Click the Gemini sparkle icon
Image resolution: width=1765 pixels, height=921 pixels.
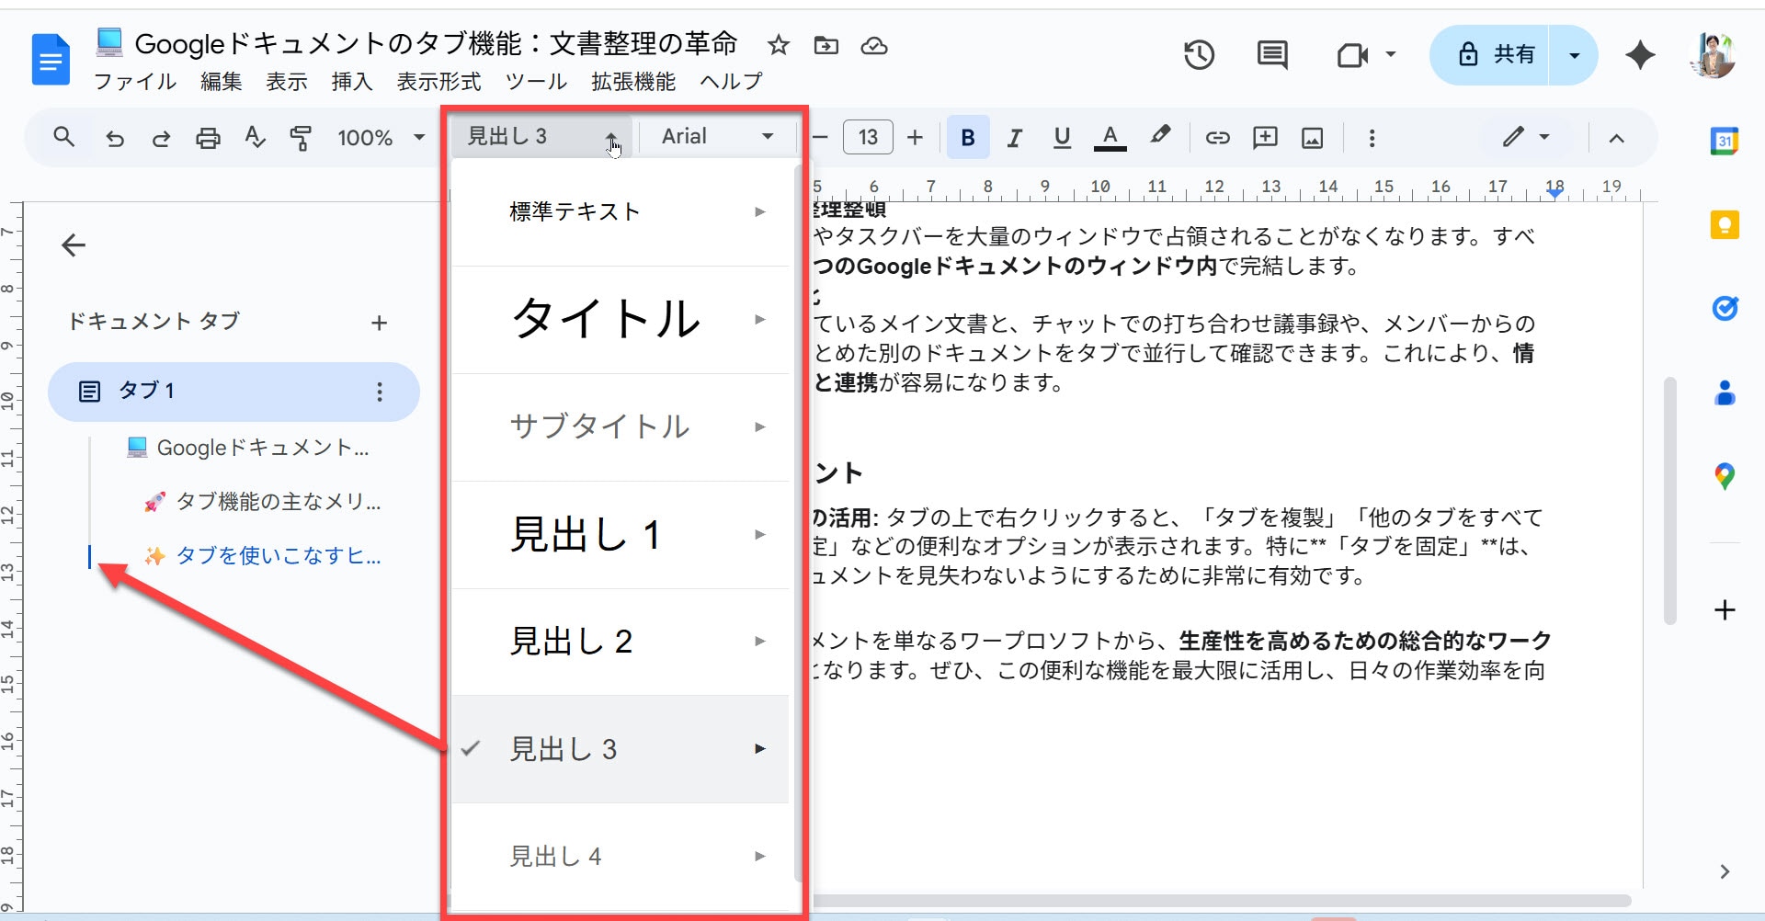point(1640,55)
